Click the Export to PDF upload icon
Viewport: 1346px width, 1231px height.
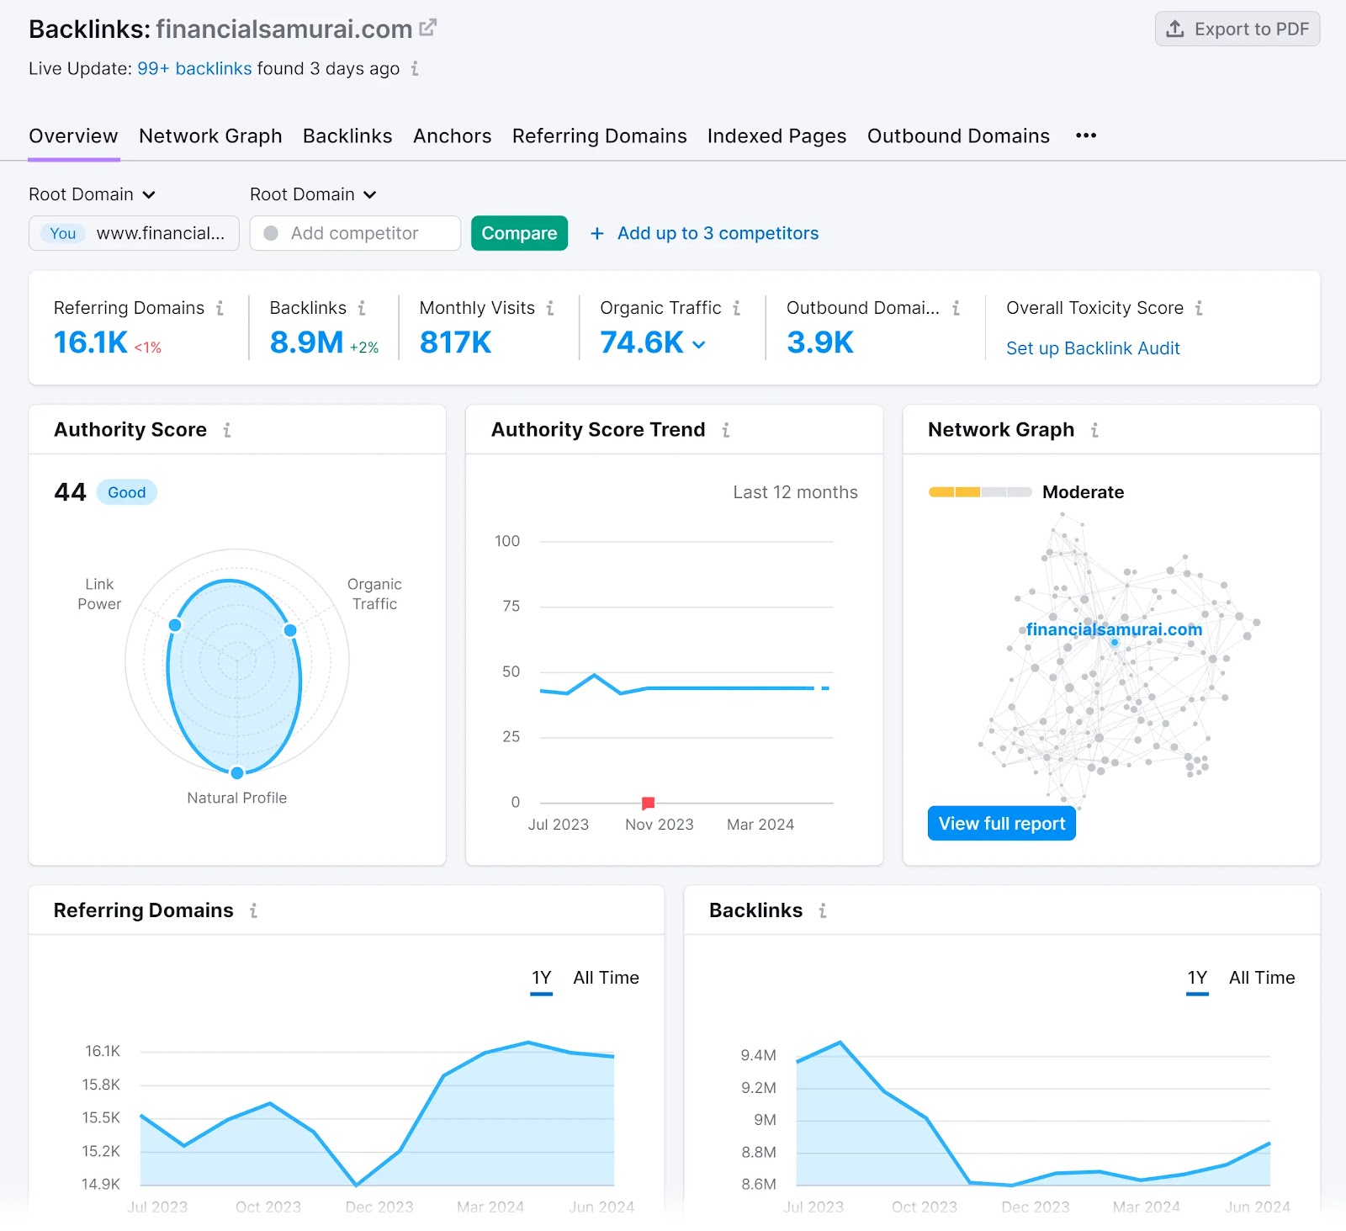click(x=1174, y=29)
